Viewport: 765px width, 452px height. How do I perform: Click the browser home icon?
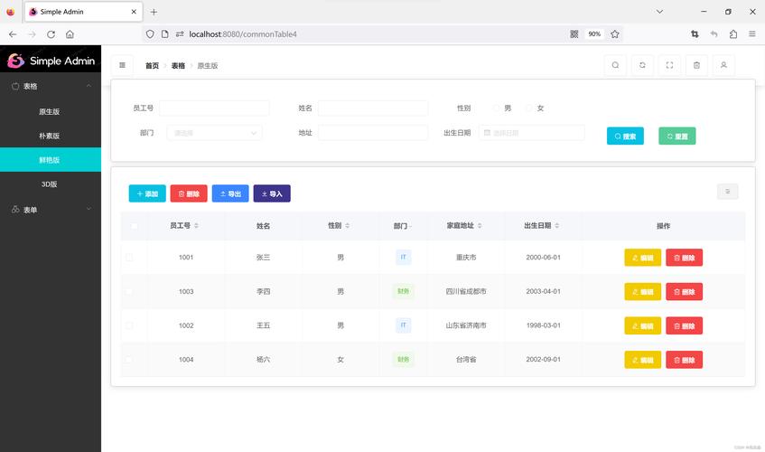pos(70,34)
